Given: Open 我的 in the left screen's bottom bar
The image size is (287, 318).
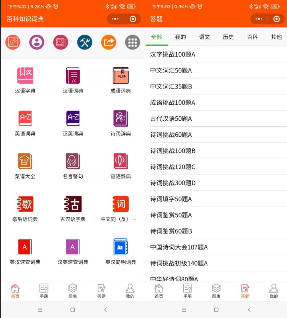Looking at the screenshot, I should click(130, 291).
